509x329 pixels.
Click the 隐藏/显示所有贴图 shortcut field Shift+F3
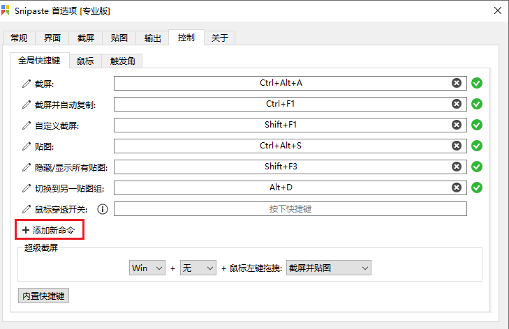tap(290, 167)
